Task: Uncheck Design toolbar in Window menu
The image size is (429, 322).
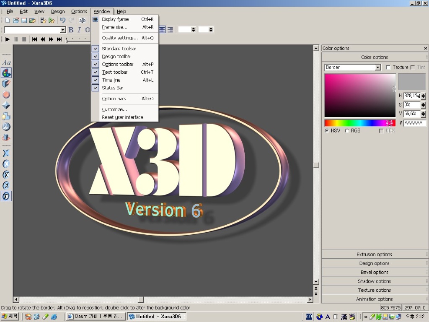Action: click(x=125, y=57)
